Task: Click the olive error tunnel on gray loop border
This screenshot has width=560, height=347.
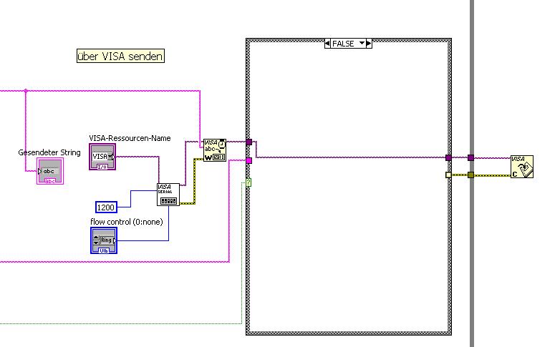Action: [471, 175]
